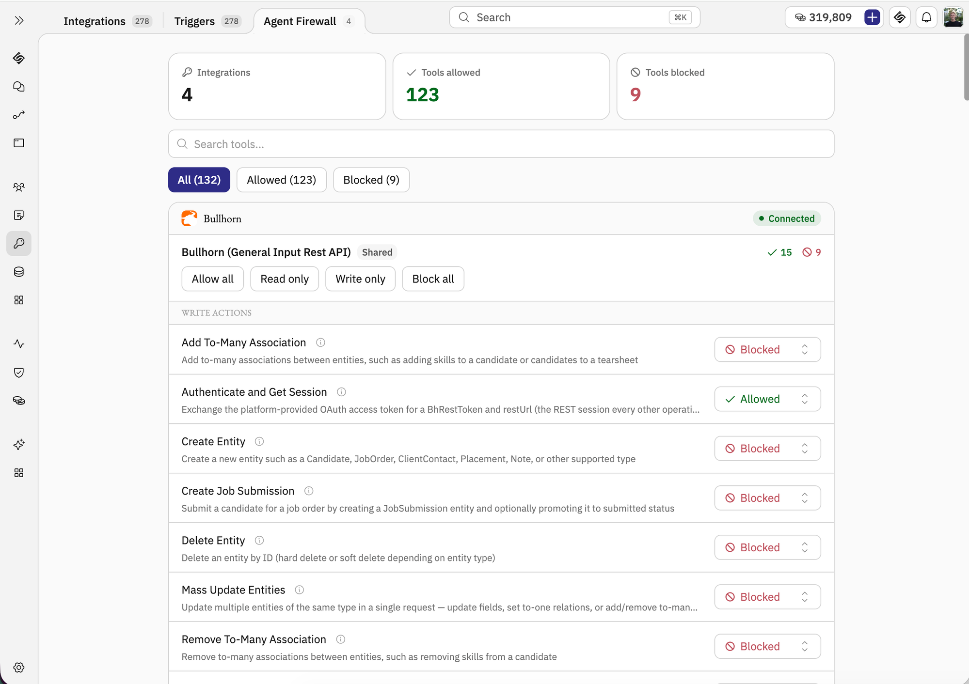
Task: Click info icon next to Create Entity
Action: [259, 441]
